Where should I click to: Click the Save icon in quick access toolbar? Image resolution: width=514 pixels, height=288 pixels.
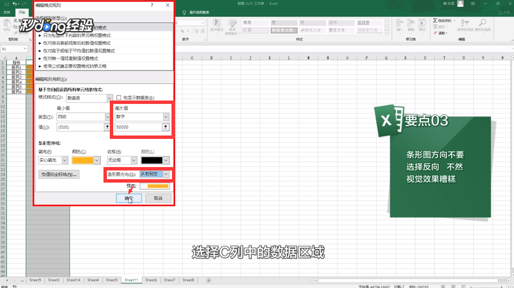pyautogui.click(x=6, y=4)
